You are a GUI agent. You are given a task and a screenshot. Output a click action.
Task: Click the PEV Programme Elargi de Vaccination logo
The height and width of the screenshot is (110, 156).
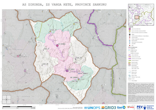click(146, 107)
